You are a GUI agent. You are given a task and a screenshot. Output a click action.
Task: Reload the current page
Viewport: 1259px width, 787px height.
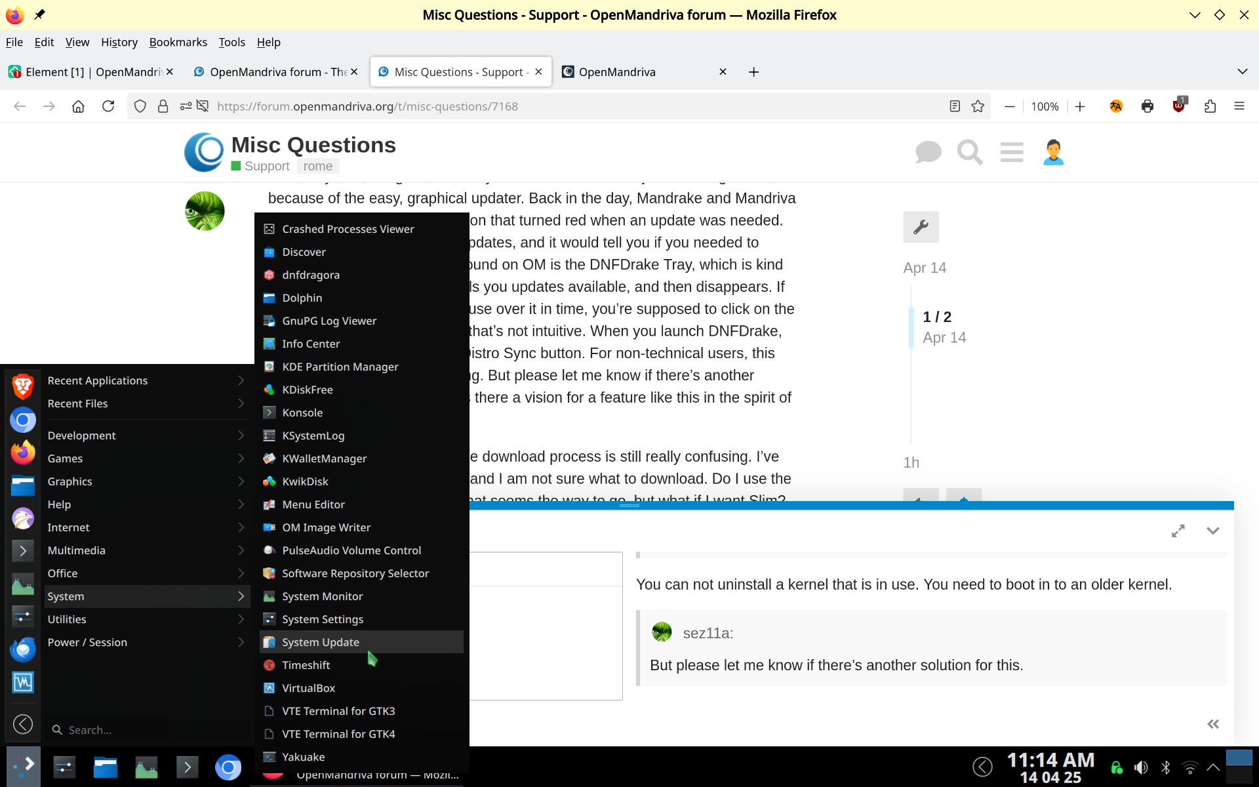click(x=108, y=106)
